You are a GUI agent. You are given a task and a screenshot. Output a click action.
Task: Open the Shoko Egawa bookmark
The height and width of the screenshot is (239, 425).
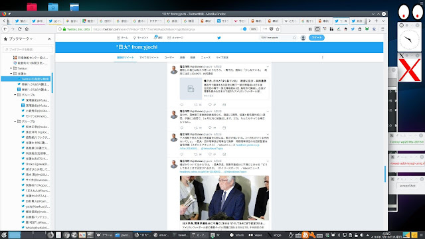[x=35, y=164]
